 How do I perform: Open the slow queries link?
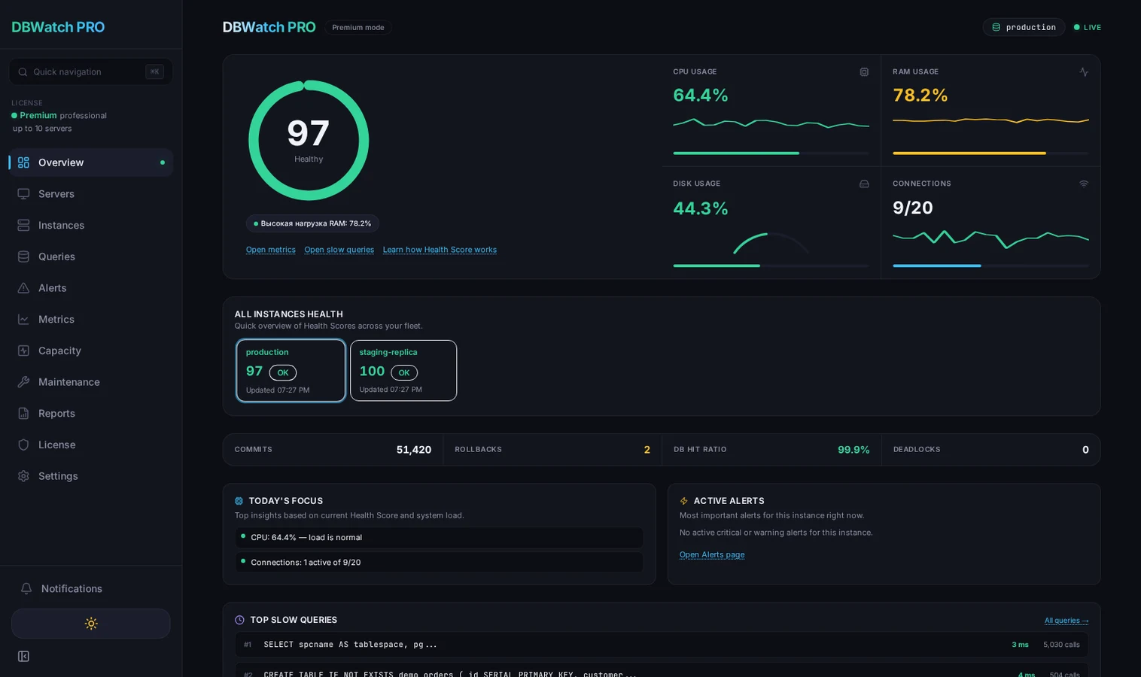[339, 249]
